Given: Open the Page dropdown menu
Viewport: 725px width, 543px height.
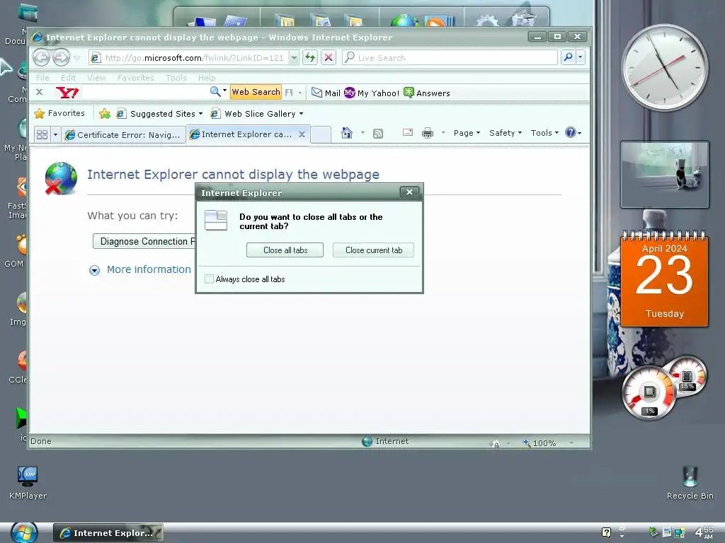Looking at the screenshot, I should pos(467,133).
